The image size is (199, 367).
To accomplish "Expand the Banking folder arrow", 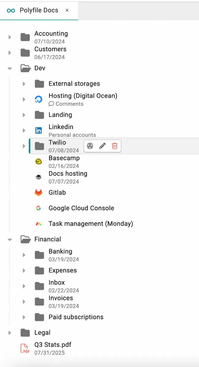I will tap(24, 255).
